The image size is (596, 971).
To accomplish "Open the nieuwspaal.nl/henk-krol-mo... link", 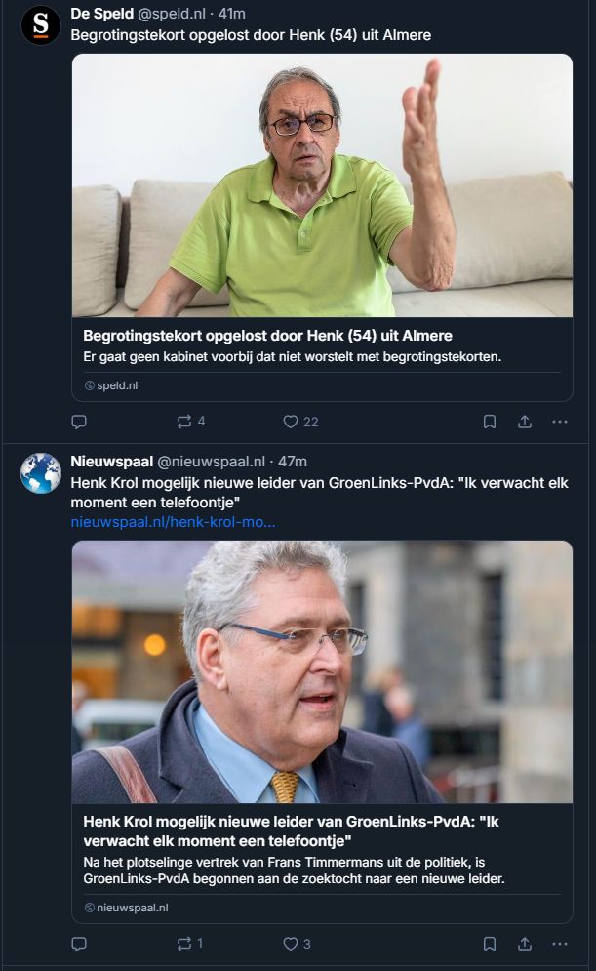I will click(x=174, y=522).
